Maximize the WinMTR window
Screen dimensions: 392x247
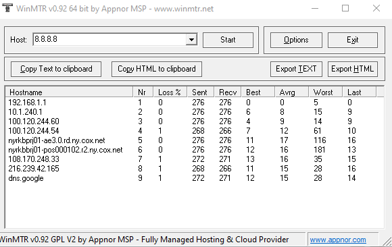pyautogui.click(x=345, y=9)
